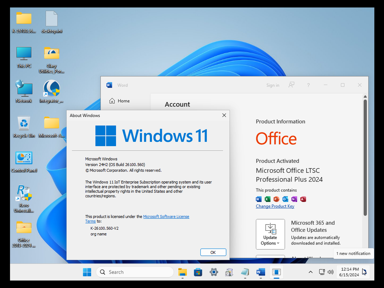This screenshot has width=384, height=288.
Task: Click Sign in in Word title bar
Action: coord(273,85)
